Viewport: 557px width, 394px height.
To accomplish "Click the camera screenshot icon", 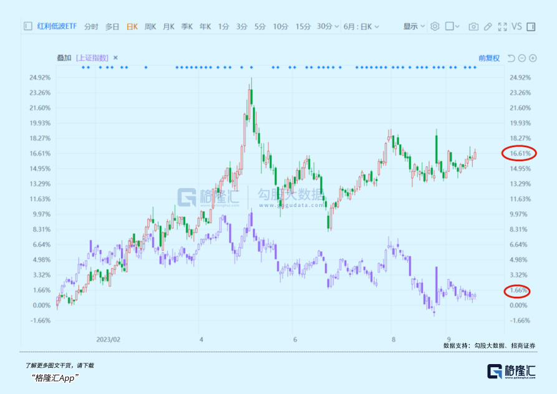I will pos(473,26).
